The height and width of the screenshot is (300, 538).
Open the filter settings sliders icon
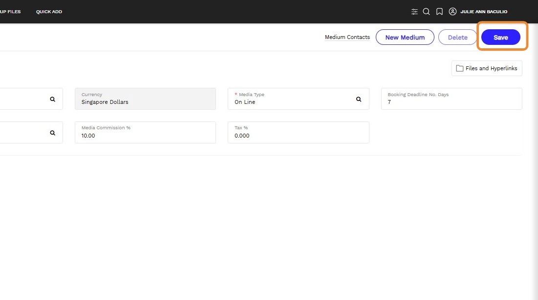pyautogui.click(x=414, y=12)
